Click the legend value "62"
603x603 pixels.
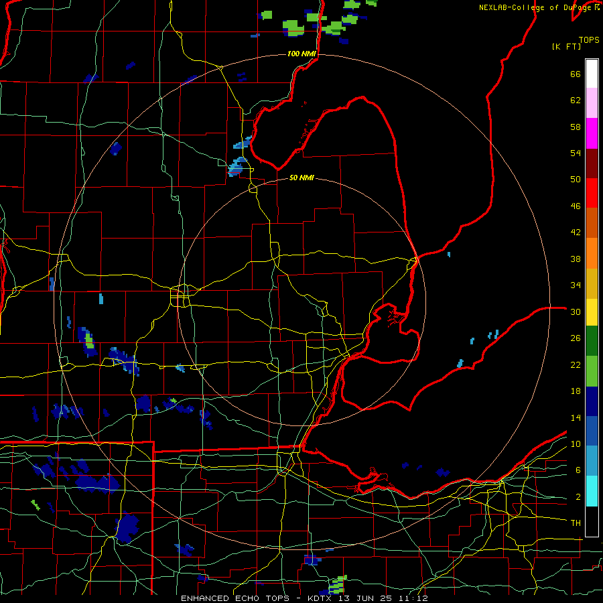click(x=576, y=100)
